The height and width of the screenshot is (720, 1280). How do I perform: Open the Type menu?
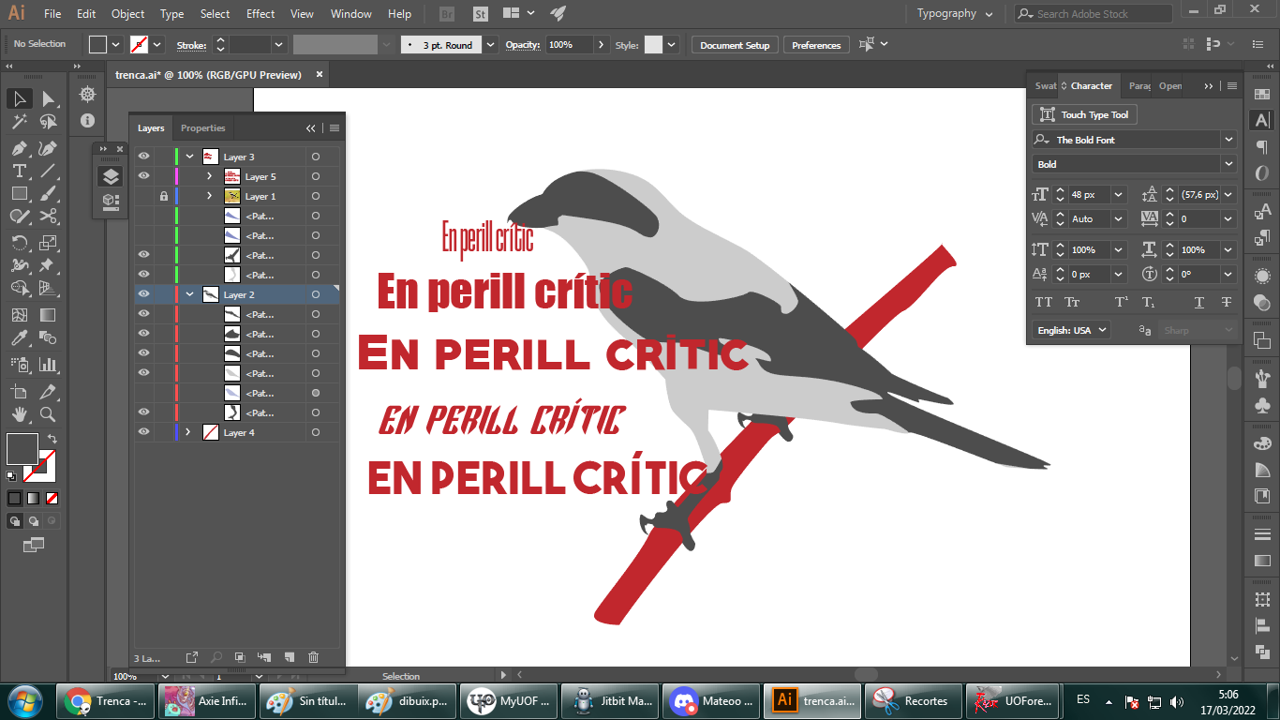click(171, 13)
